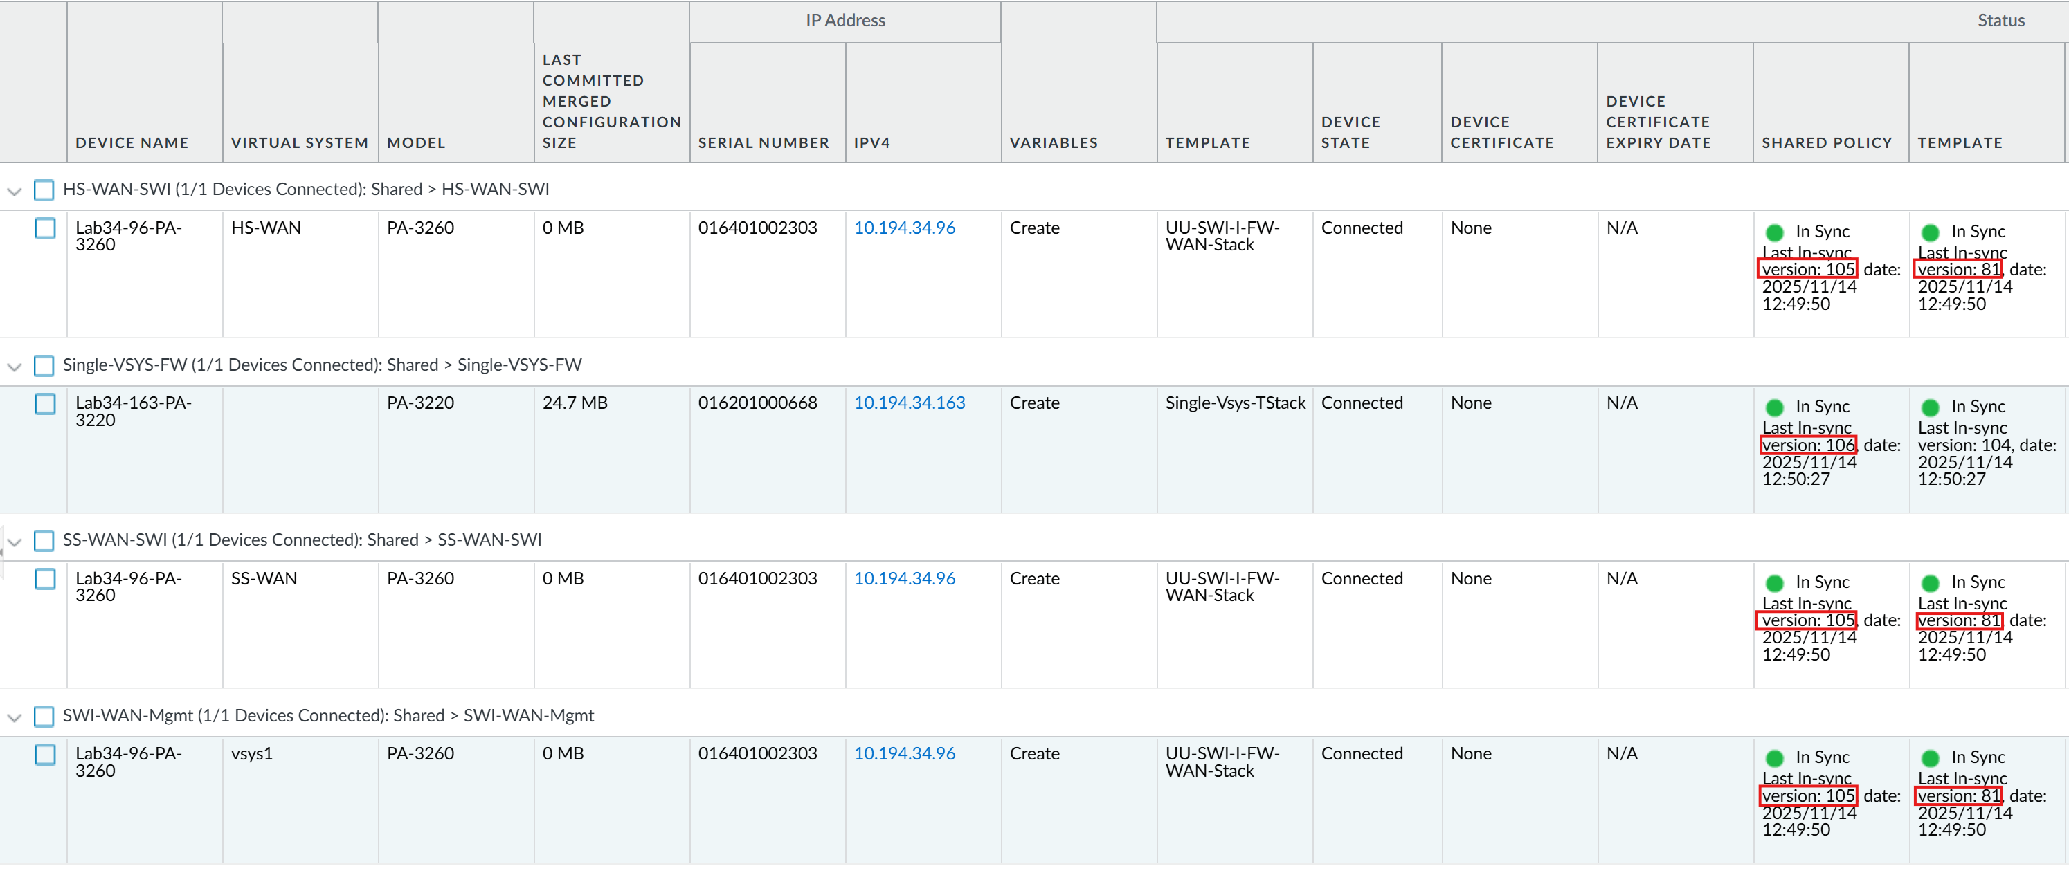Click green In Sync icon for SS-WAN shared policy
This screenshot has width=2069, height=884.
click(1774, 583)
